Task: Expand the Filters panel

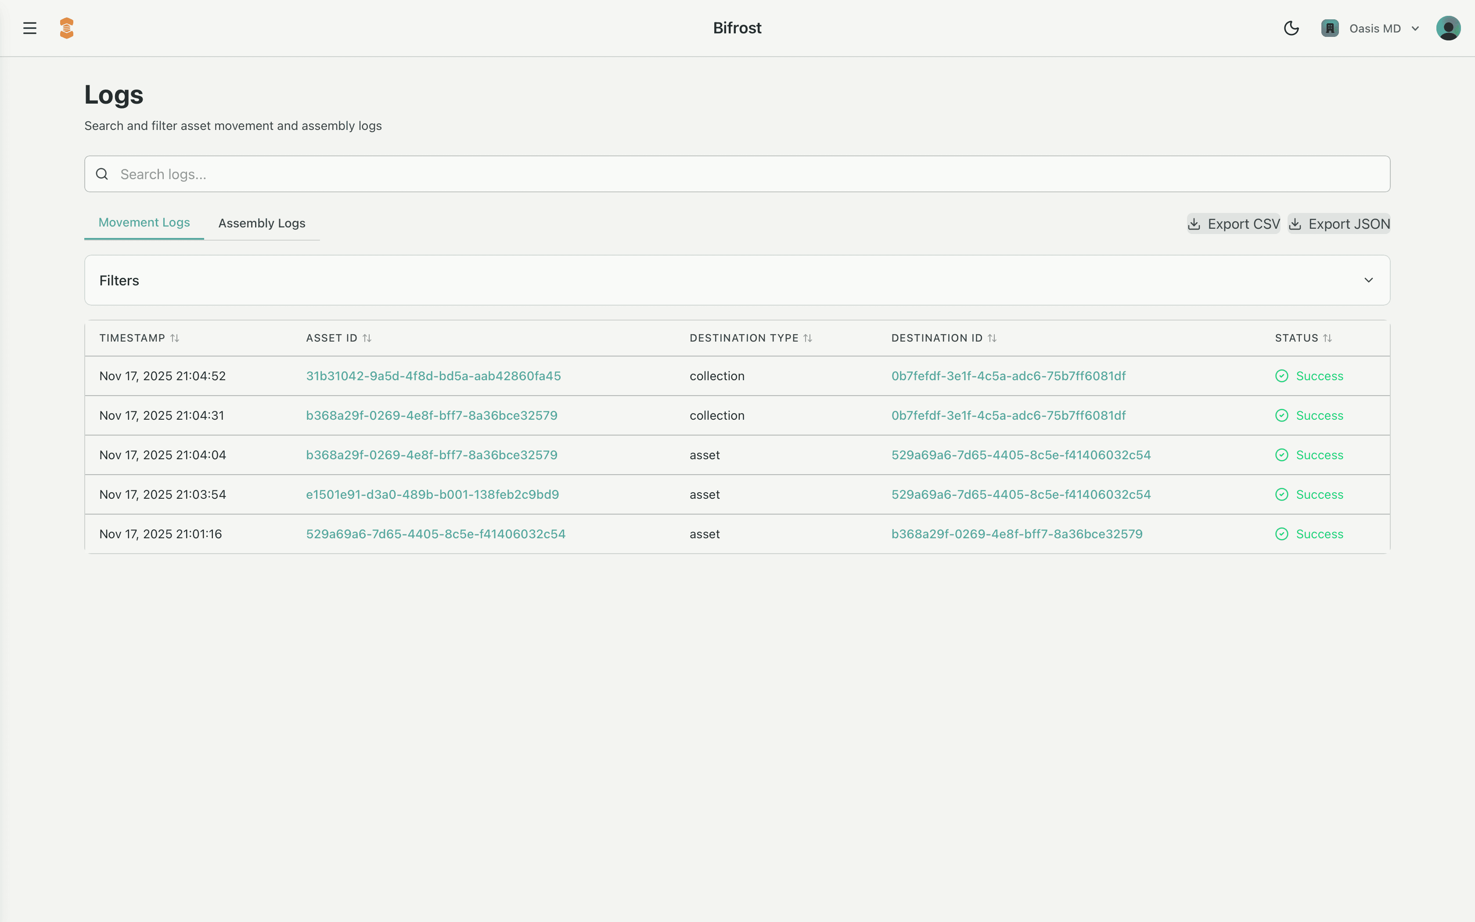Action: (x=1368, y=280)
